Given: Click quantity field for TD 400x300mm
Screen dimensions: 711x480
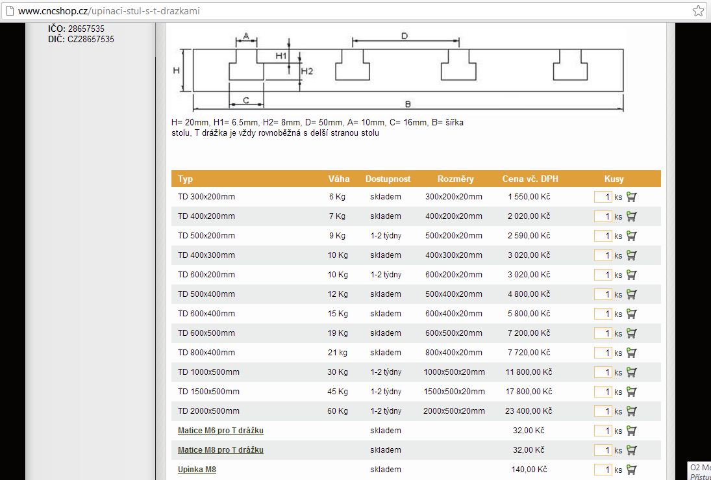Looking at the screenshot, I should (603, 255).
